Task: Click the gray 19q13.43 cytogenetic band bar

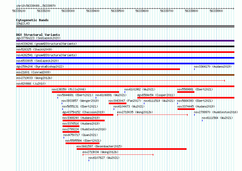Action: (x=125, y=26)
